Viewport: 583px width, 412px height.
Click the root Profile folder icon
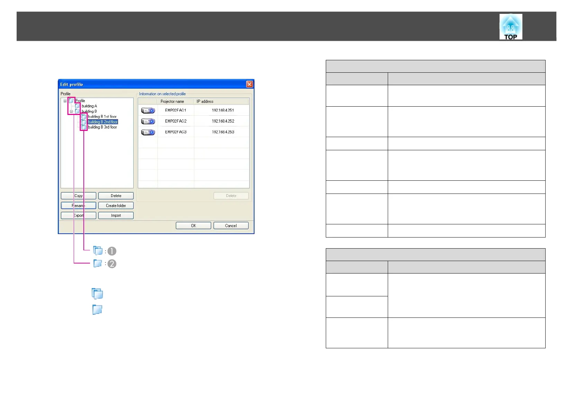coord(71,101)
